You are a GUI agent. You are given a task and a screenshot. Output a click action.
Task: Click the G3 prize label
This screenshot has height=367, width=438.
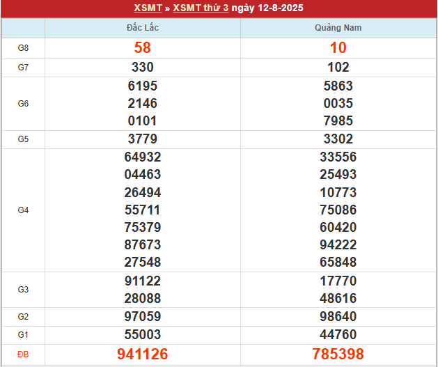click(23, 290)
